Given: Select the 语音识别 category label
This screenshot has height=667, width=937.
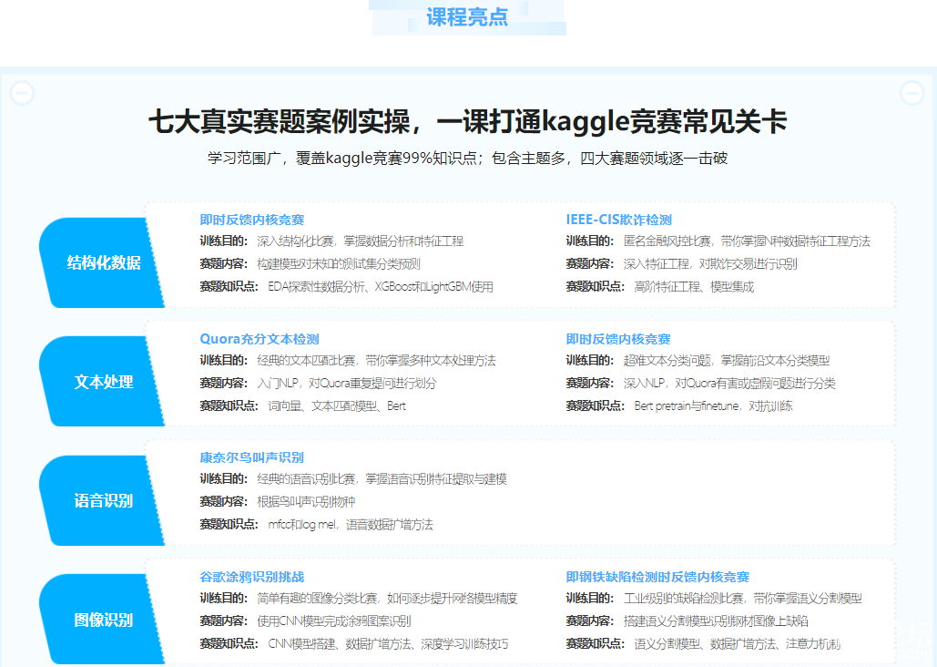Looking at the screenshot, I should pos(104,500).
